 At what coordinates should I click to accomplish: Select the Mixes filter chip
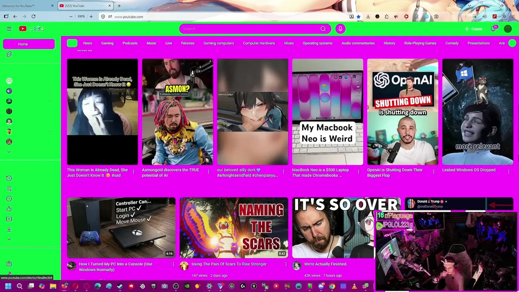(289, 43)
